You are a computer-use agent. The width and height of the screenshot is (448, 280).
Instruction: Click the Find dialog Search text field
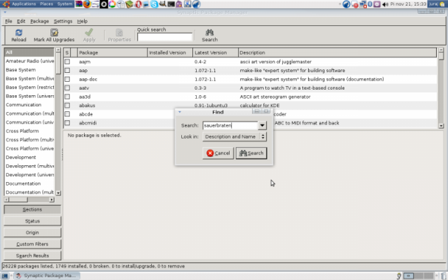tap(230, 125)
